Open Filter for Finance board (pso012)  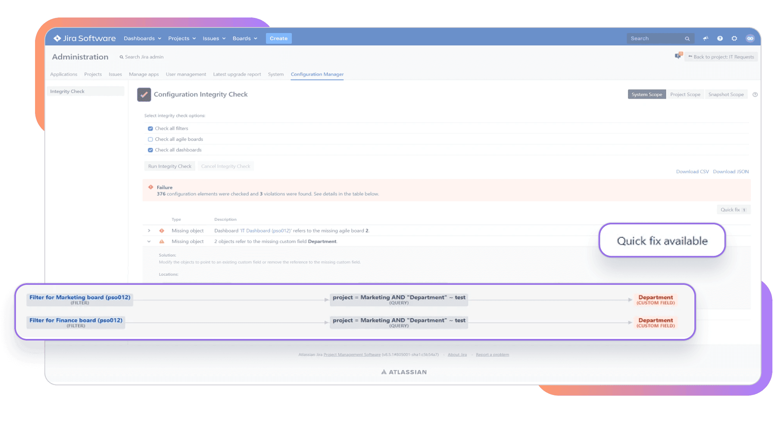point(76,323)
